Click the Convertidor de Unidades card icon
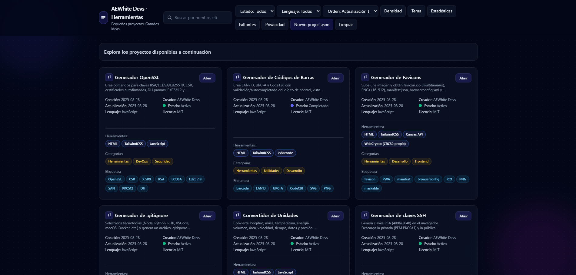This screenshot has width=576, height=275. click(x=237, y=215)
